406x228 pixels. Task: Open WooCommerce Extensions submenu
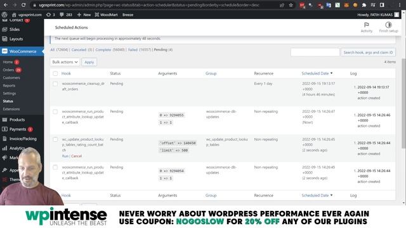11,109
